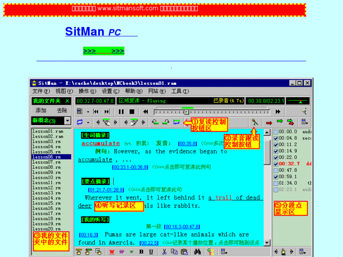343x257 pixels.
Task: Click the green >>> >>> link
Action: coord(104,51)
